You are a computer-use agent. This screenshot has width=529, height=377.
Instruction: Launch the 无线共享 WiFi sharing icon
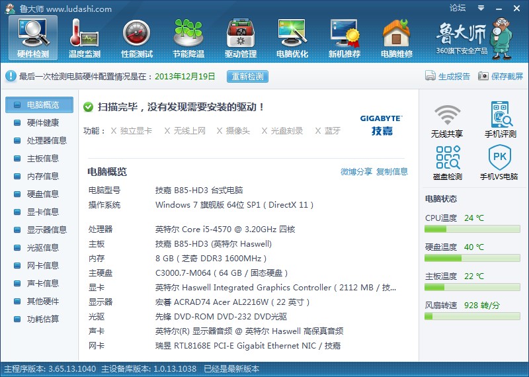(447, 120)
